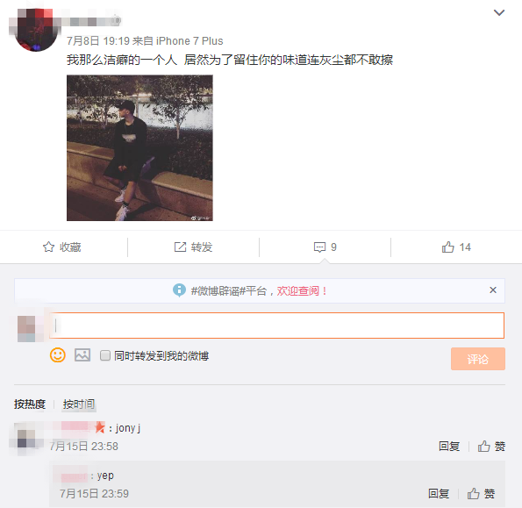Enable 同时转发到我的微博 checkbox

tap(105, 355)
